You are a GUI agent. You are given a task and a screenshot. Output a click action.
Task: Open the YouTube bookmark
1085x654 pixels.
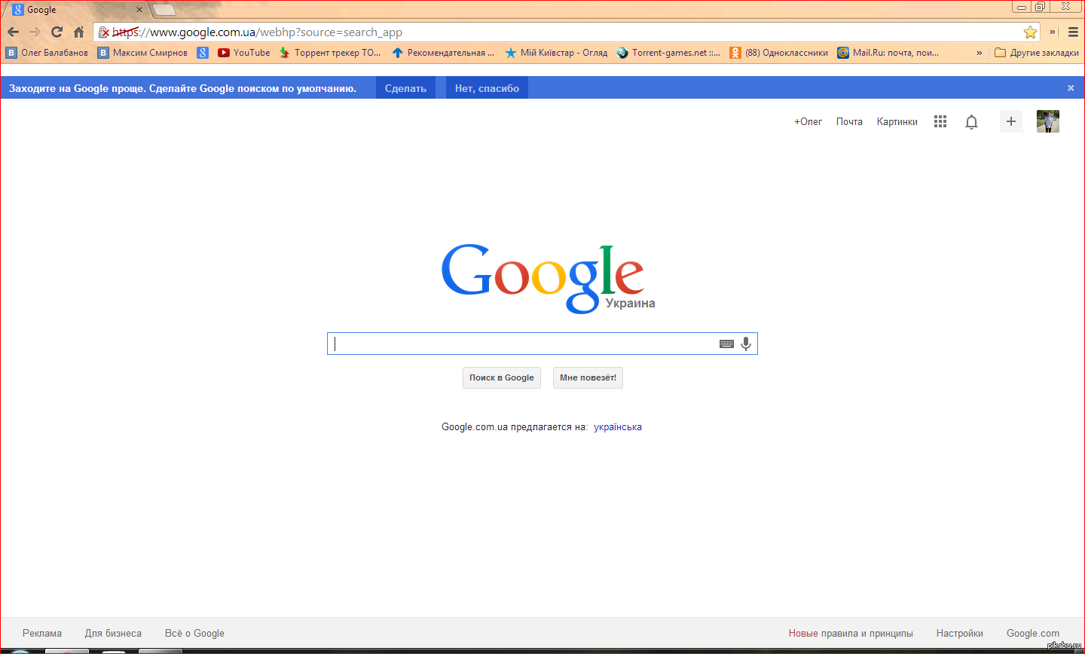point(243,53)
